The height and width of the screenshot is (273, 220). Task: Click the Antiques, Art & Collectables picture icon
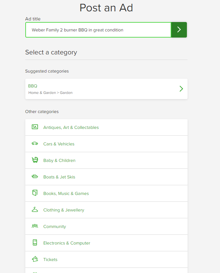point(35,127)
